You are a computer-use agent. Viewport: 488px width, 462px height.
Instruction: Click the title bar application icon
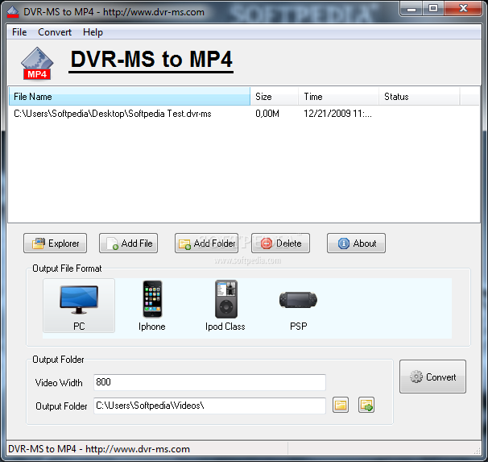click(13, 12)
